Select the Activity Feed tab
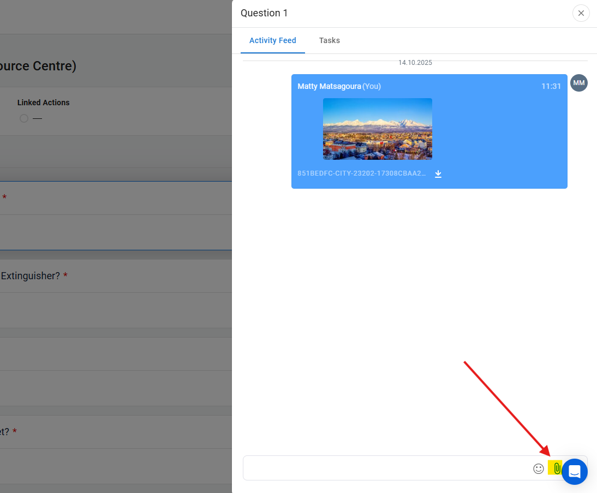 [x=273, y=40]
